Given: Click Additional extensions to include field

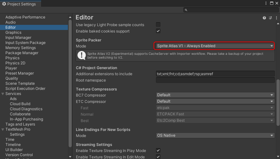Looking at the screenshot, I should point(215,74).
